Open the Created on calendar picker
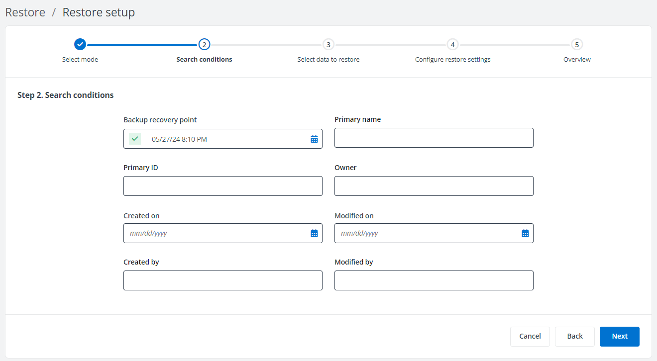 [314, 234]
